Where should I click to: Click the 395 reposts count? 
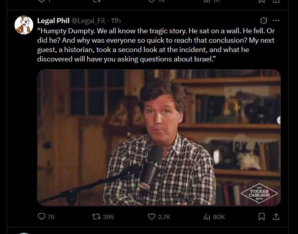coord(108,217)
